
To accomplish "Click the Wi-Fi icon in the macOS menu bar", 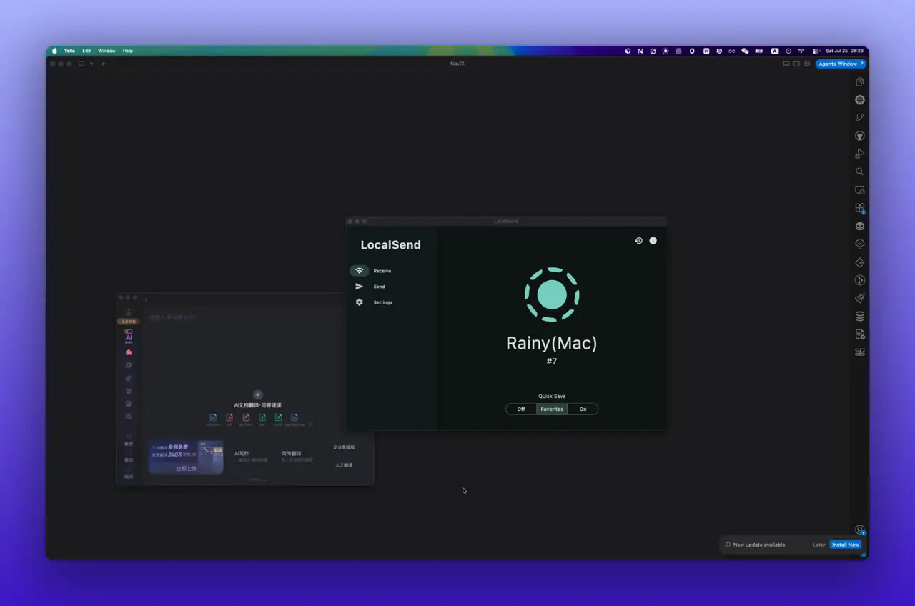I will click(801, 51).
